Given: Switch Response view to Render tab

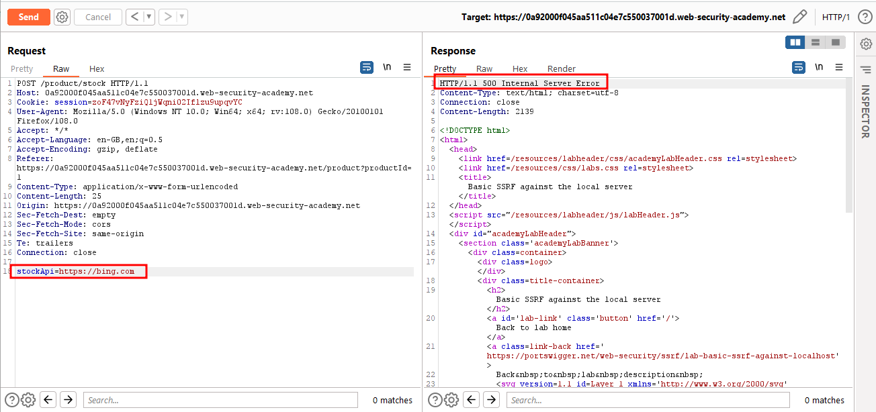Looking at the screenshot, I should point(562,68).
